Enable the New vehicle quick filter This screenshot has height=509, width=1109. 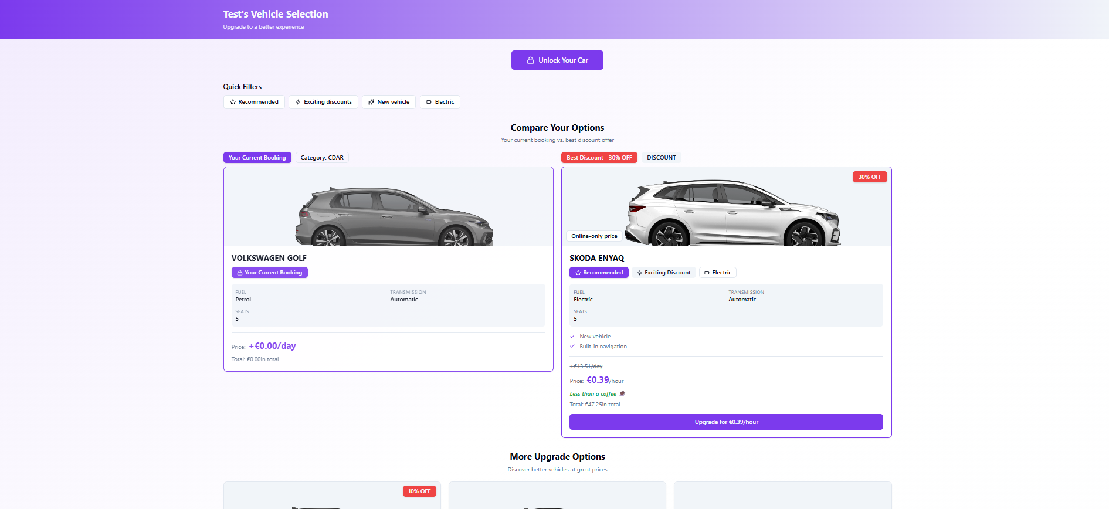[x=389, y=102]
